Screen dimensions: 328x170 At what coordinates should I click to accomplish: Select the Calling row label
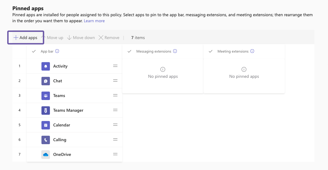[60, 140]
